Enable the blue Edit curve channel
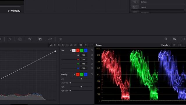186x105 pixels. point(86,50)
